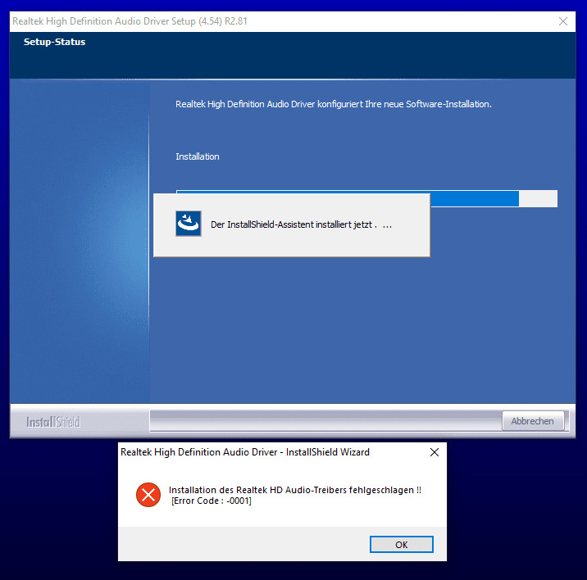
Task: Click 'Installation des Realtek HD Audio-Treibers fehlgeschlagen' message
Action: 295,490
